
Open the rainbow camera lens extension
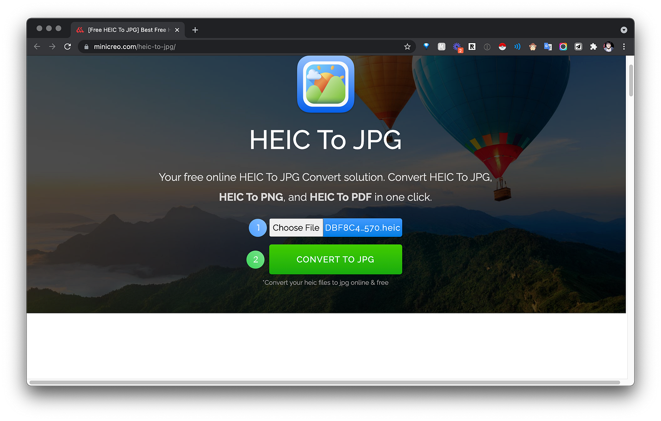click(x=563, y=47)
